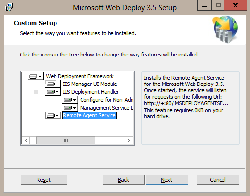Collapse the IIS Deployment Handler tree node
This screenshot has height=196, width=250.
coord(36,92)
